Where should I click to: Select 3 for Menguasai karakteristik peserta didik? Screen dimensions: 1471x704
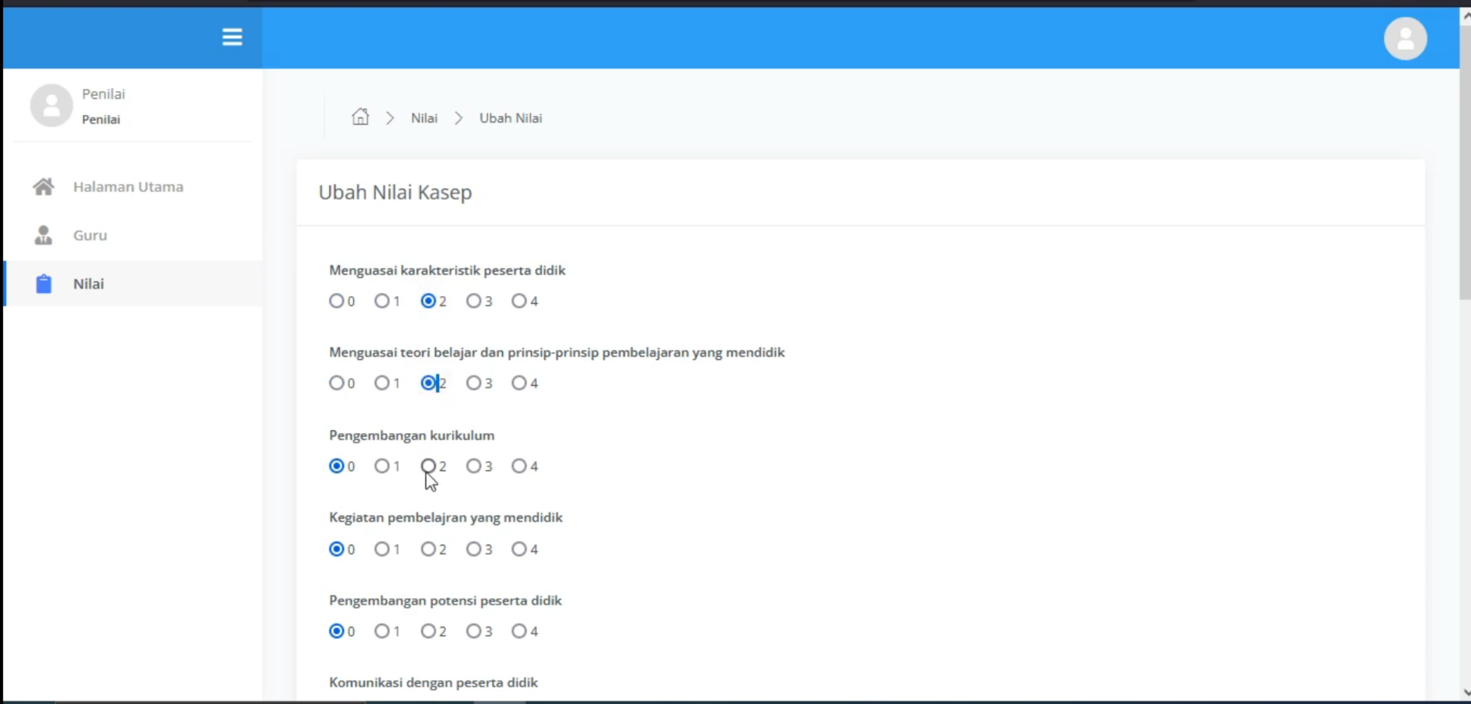pos(473,301)
